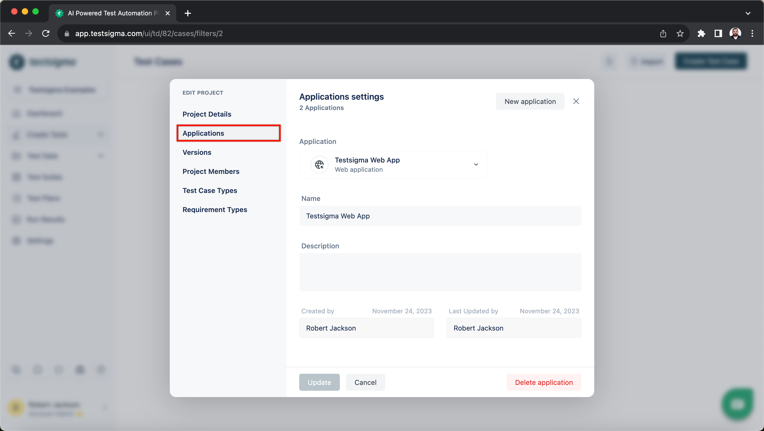Click the web application globe icon

tap(320, 164)
